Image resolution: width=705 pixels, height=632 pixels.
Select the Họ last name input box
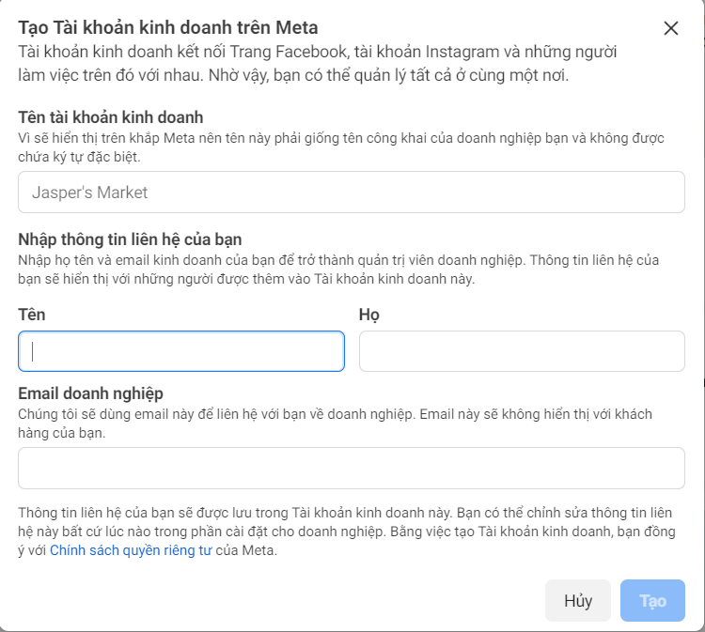pyautogui.click(x=522, y=351)
